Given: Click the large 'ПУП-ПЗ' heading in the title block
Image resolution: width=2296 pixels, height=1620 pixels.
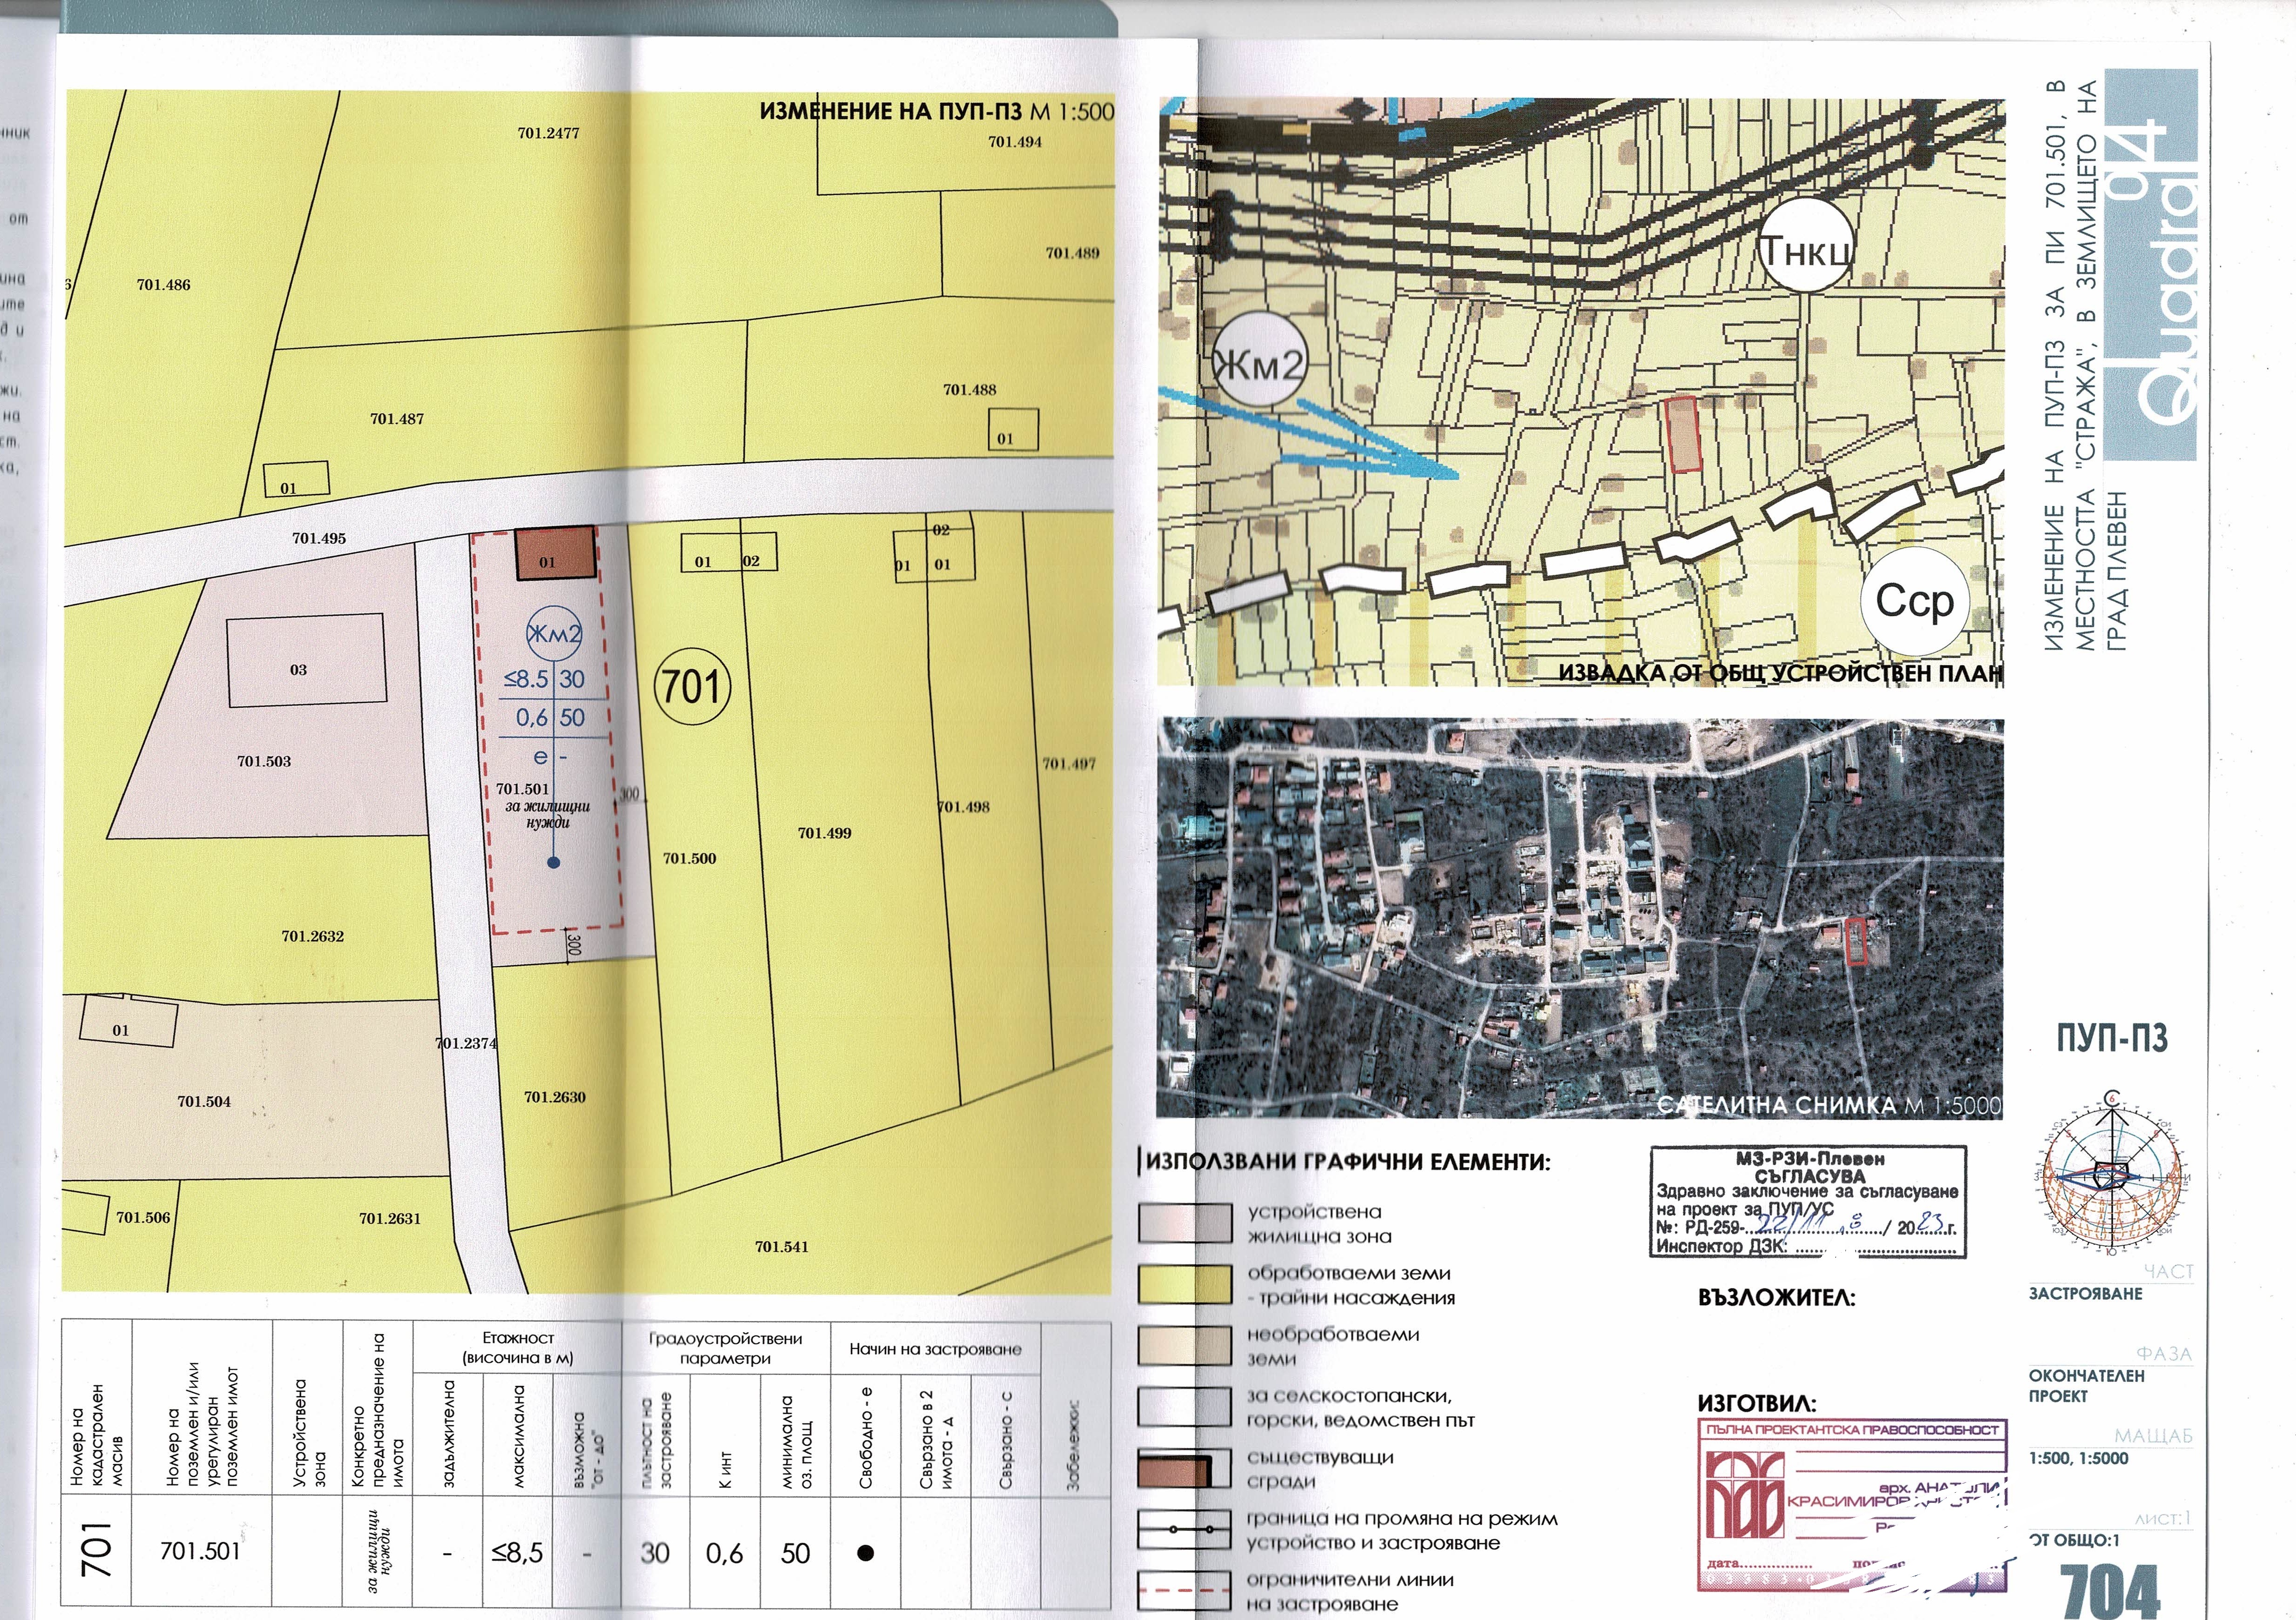Looking at the screenshot, I should pyautogui.click(x=2112, y=1039).
